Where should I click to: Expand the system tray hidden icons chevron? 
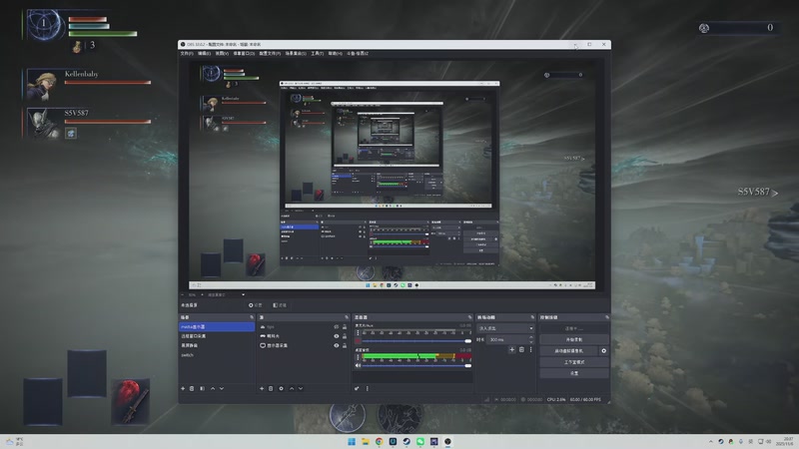[x=711, y=441]
